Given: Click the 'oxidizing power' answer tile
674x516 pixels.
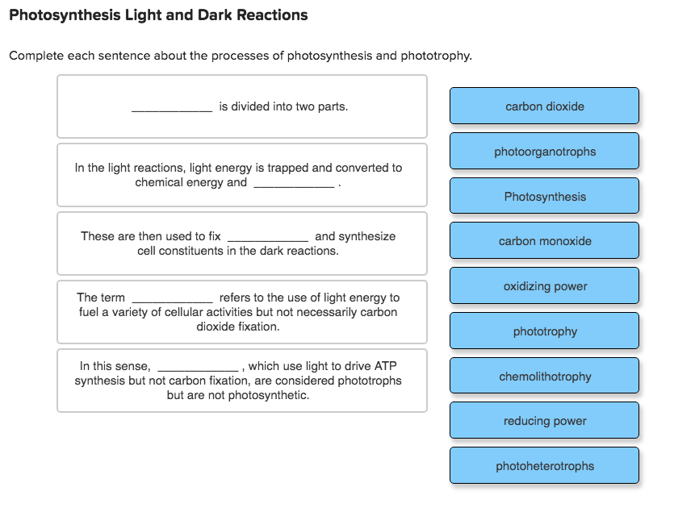Looking at the screenshot, I should click(543, 285).
